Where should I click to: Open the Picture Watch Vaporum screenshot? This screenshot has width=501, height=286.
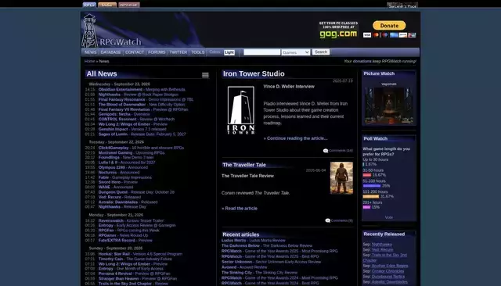[x=389, y=105]
